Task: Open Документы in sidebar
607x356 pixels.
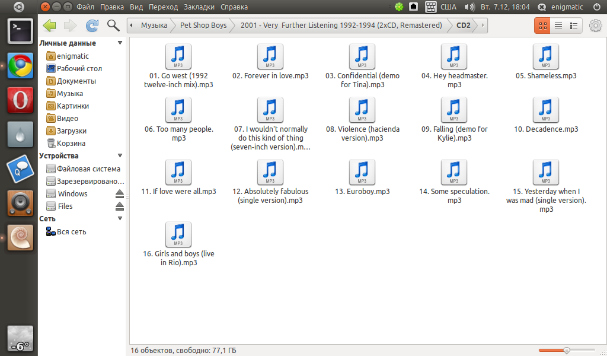Action: (71, 81)
